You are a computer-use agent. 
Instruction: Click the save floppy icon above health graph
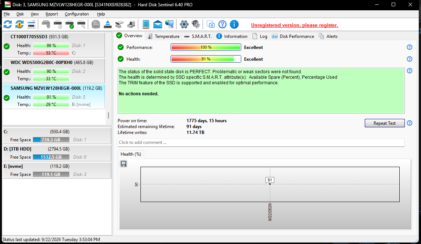[124, 164]
